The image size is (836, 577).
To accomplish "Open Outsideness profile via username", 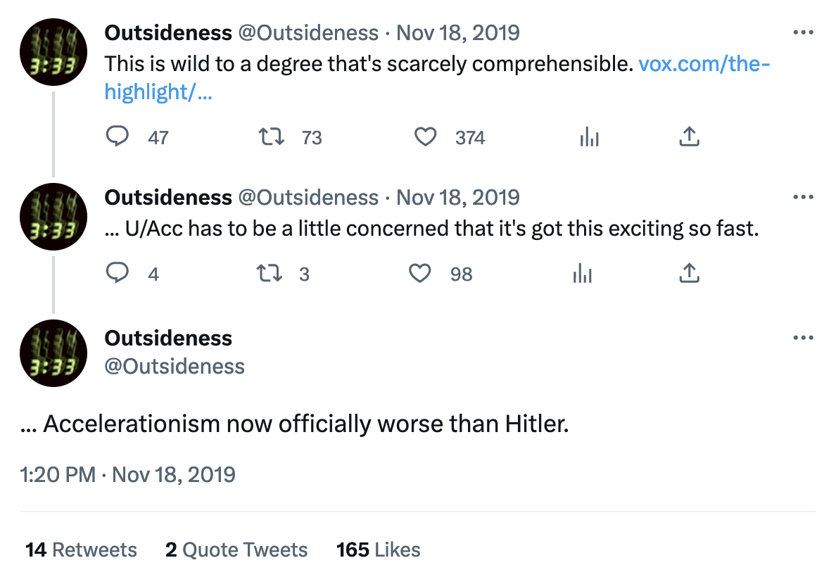I will pyautogui.click(x=175, y=366).
